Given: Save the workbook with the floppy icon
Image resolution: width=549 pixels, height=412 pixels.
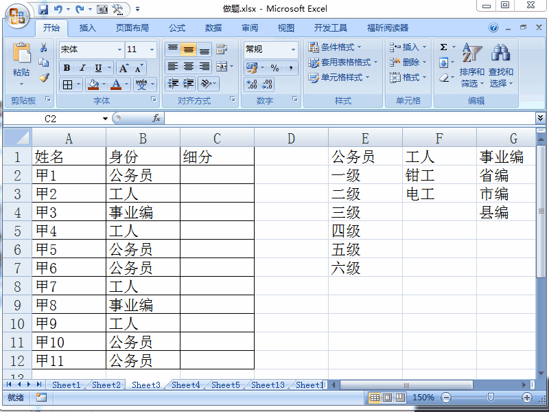Looking at the screenshot, I should pyautogui.click(x=43, y=10).
